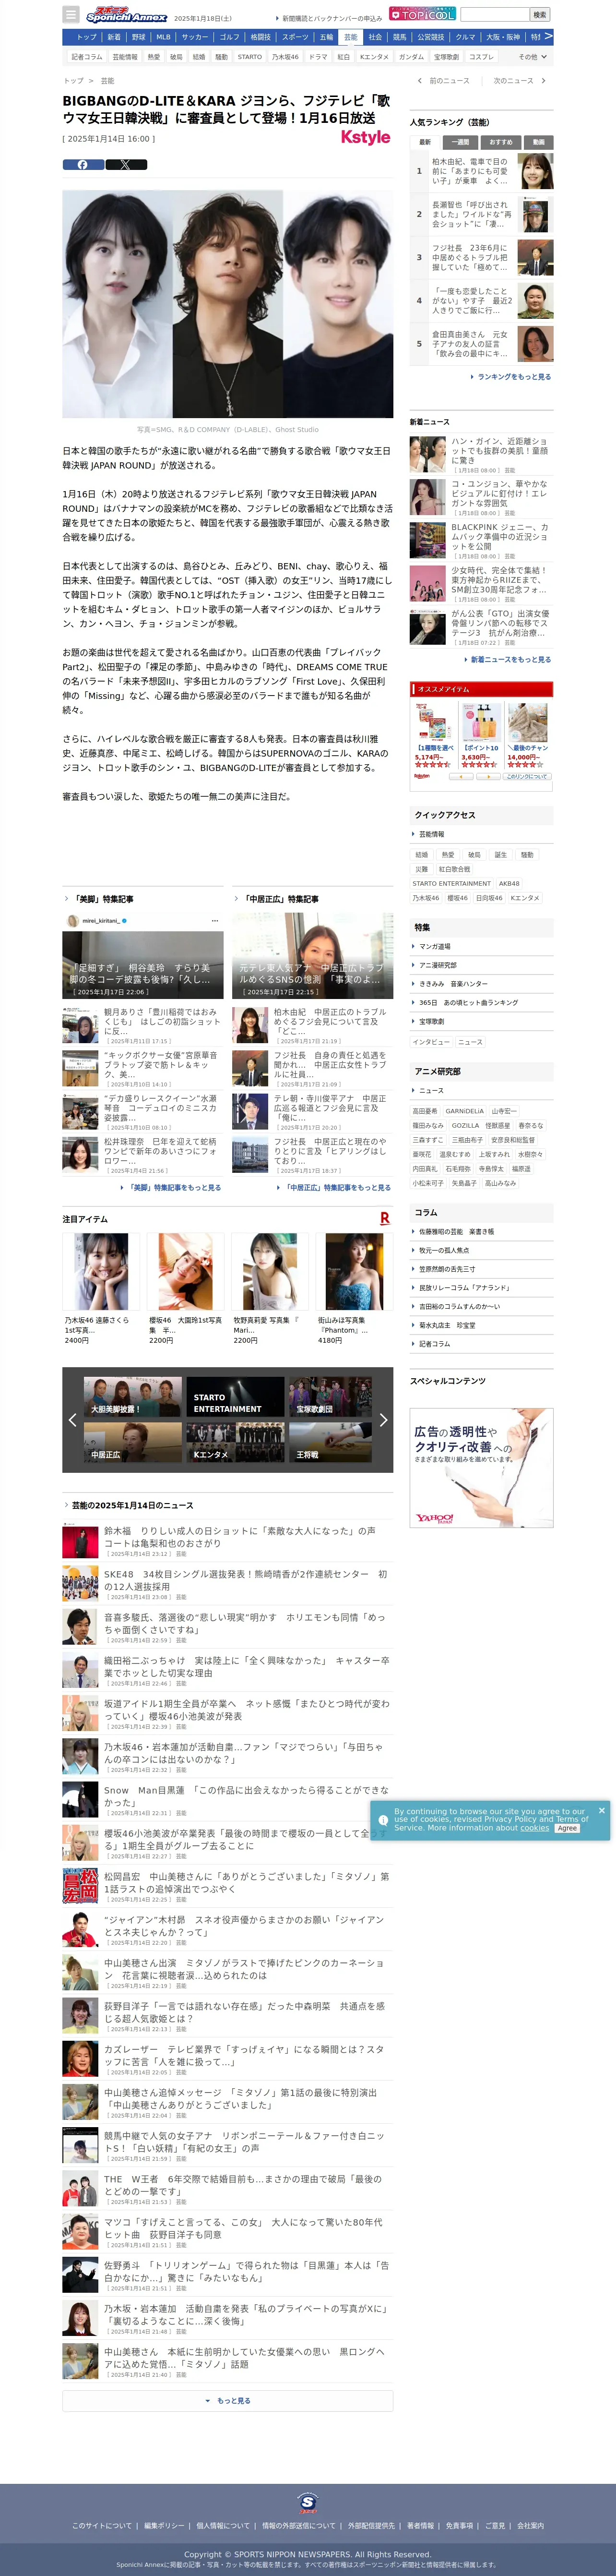
Task: Click the footer Sponichi S logo
Action: (x=308, y=2503)
